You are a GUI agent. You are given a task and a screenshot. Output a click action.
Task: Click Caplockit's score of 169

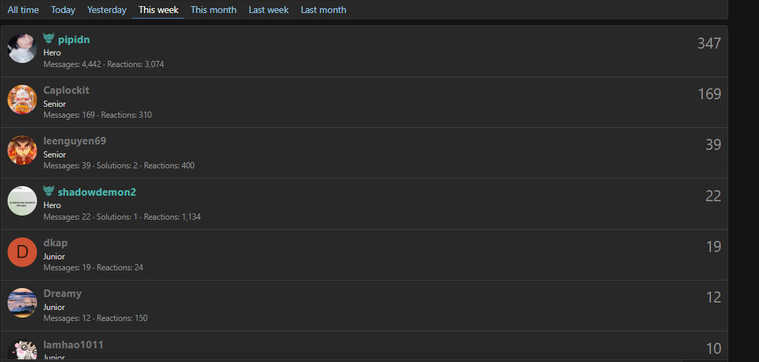(x=709, y=94)
